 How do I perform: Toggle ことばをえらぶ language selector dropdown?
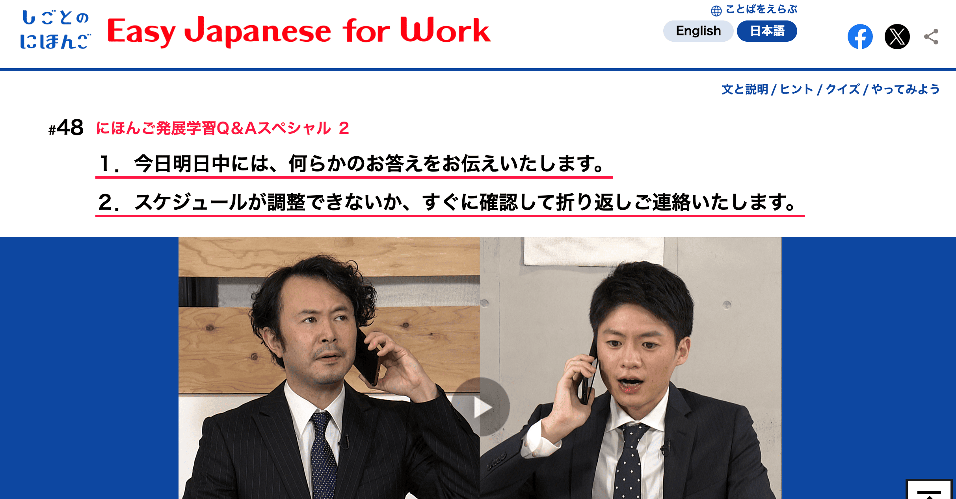point(743,11)
